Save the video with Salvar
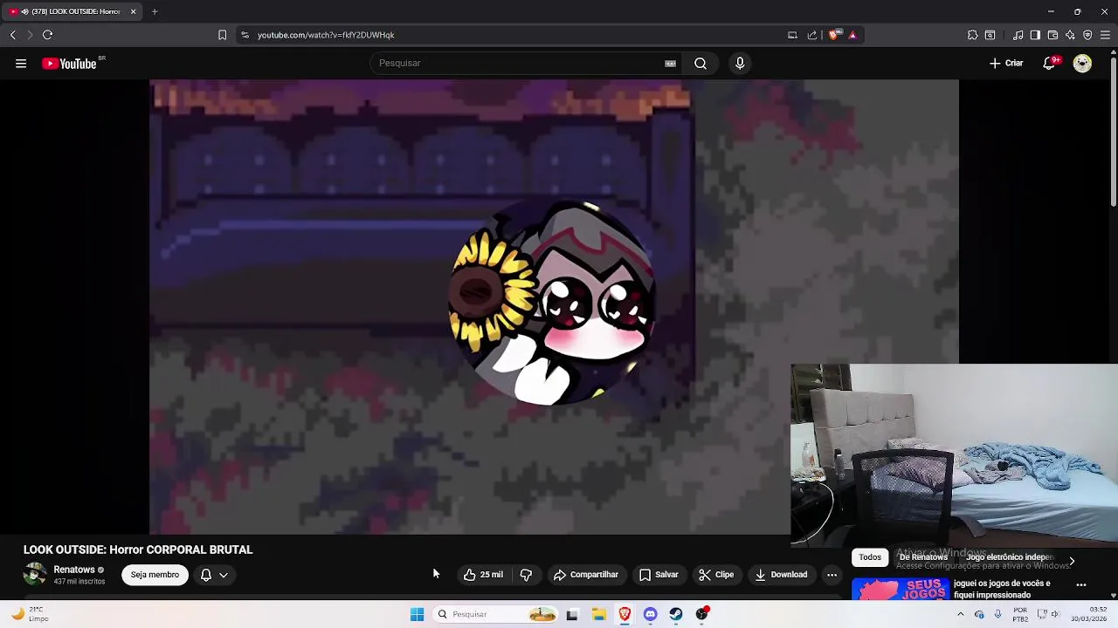This screenshot has width=1118, height=628. click(x=659, y=575)
